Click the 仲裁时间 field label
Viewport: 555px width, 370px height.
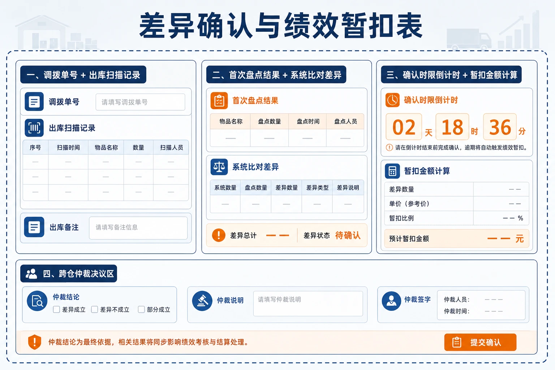click(x=457, y=311)
